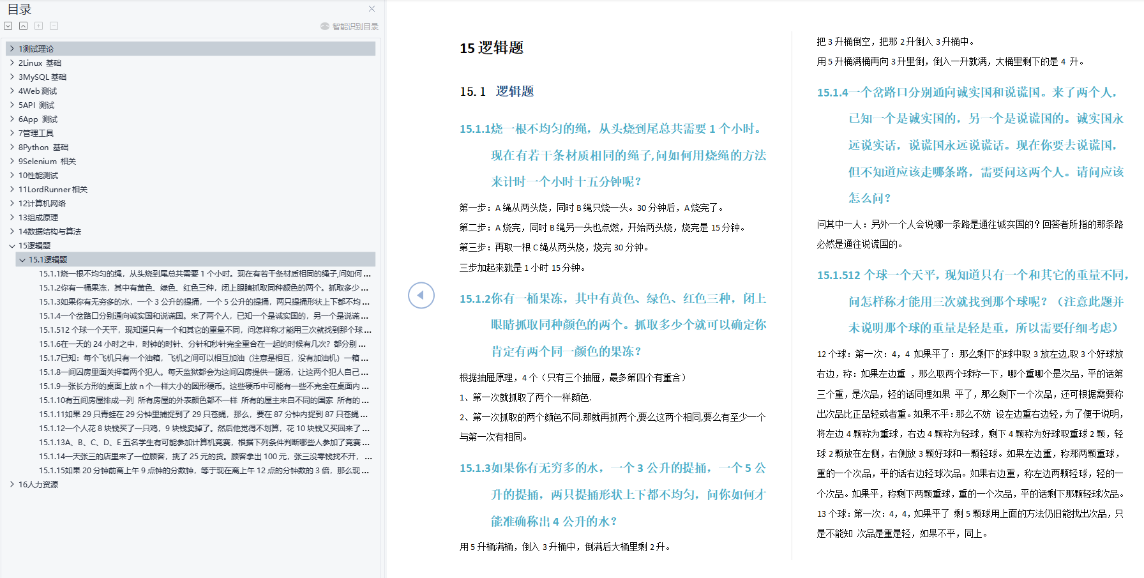This screenshot has height=578, width=1144.
Task: Click blue heading 15.1.2你有一桶果冻 on page
Action: tap(613, 324)
